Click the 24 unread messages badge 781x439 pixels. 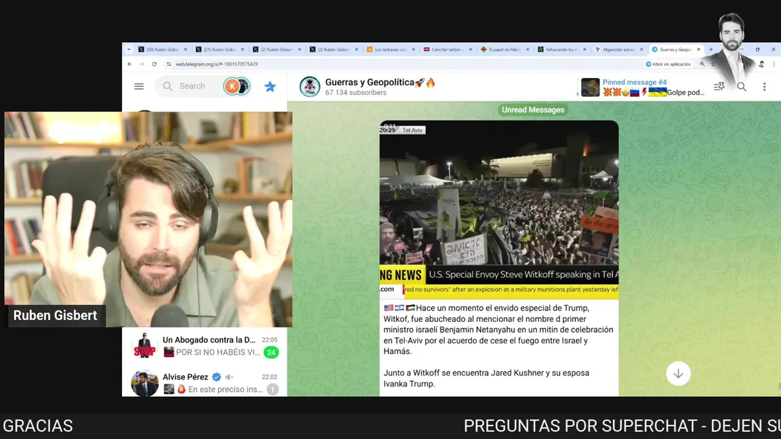(x=271, y=352)
